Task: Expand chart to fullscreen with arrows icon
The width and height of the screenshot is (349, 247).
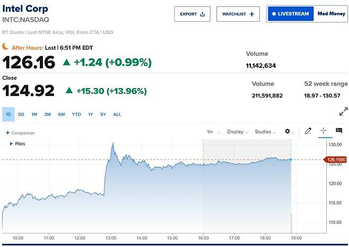Action: coord(344,111)
